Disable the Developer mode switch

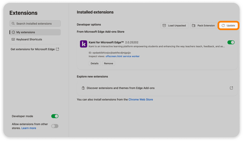(55, 116)
